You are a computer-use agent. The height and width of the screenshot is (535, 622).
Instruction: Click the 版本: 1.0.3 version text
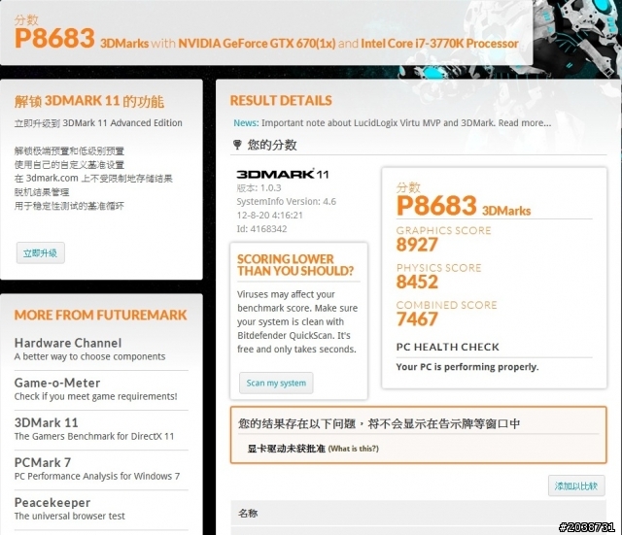point(259,187)
